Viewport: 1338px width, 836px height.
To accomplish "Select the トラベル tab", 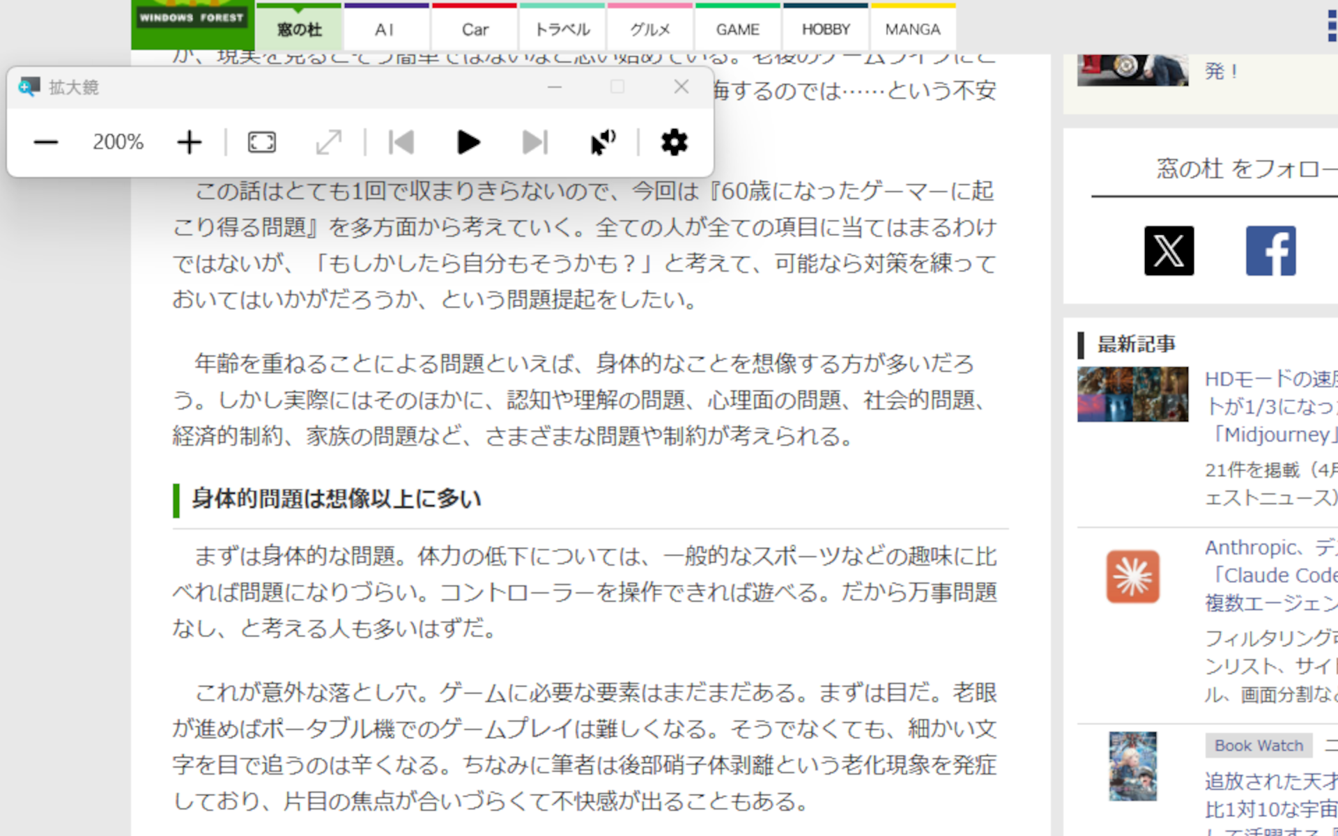I will coord(562,29).
